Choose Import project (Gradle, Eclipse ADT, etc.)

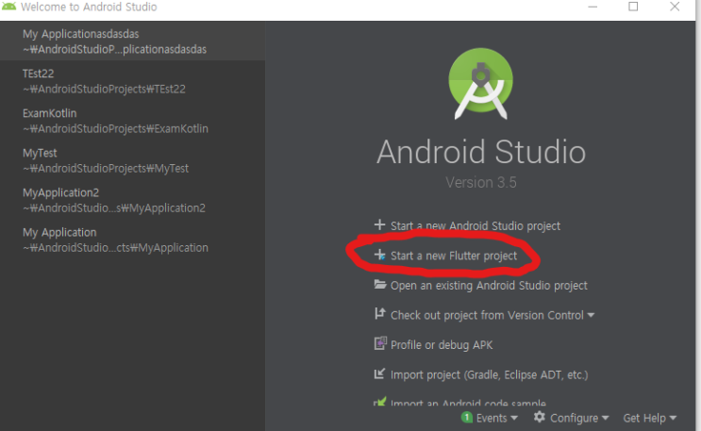coord(489,374)
